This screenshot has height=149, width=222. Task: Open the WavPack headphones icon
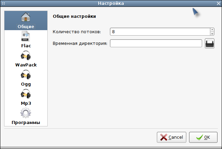[x=26, y=55]
